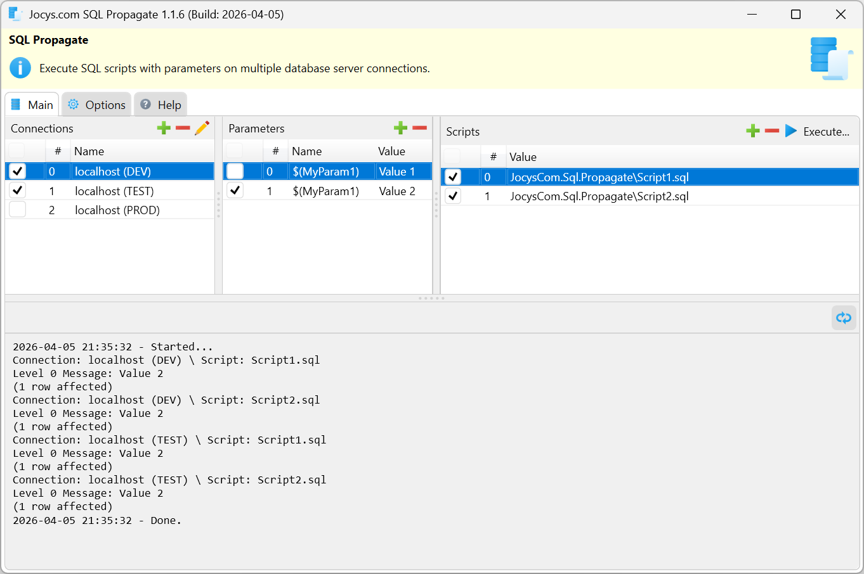Toggle the select-all checkbox in Connections header
This screenshot has width=864, height=574.
16,151
